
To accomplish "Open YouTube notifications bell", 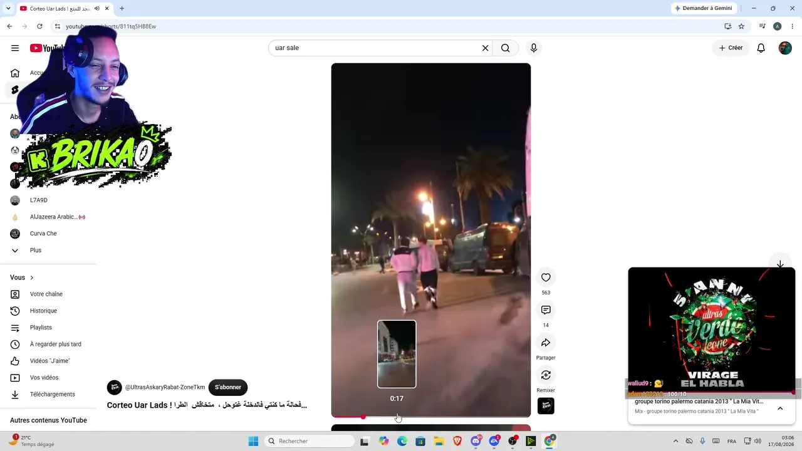I will coord(761,48).
